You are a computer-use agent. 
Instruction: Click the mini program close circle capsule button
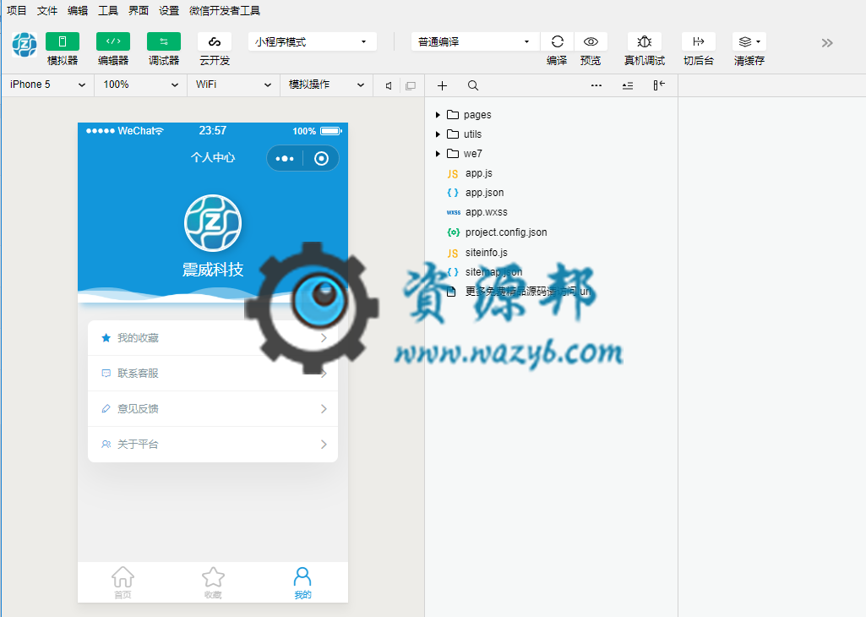[321, 159]
